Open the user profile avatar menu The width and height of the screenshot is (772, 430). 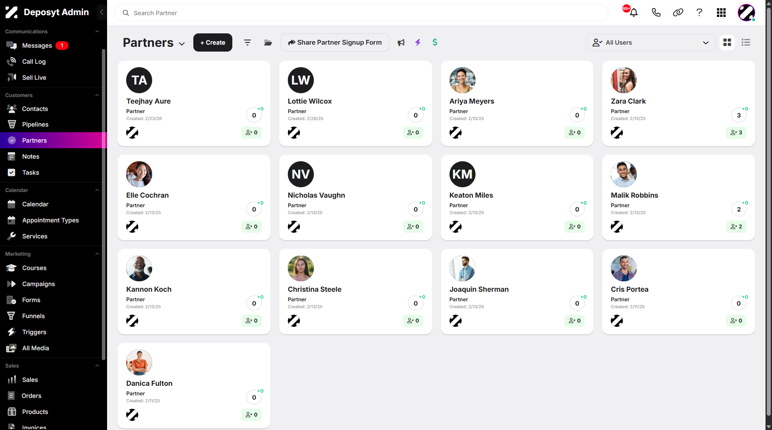(x=746, y=13)
